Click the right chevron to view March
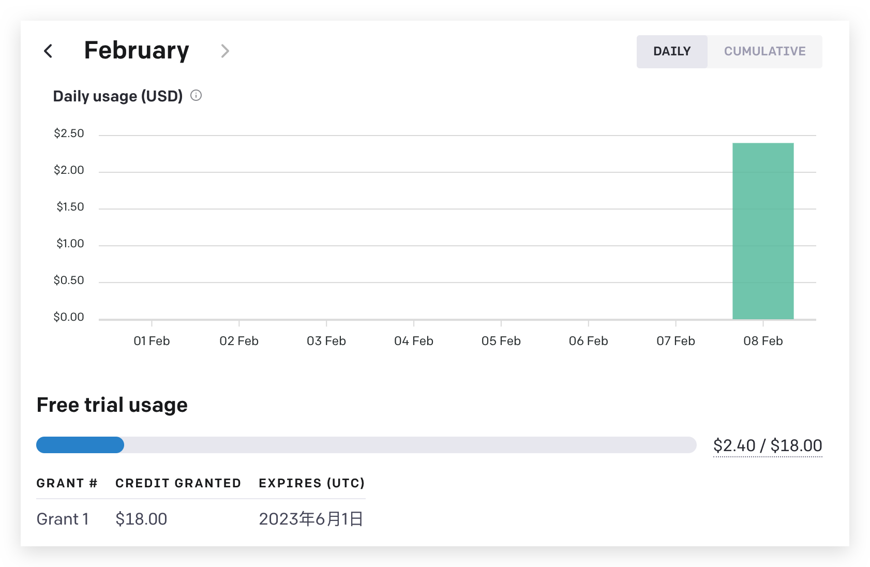Screen dimensions: 870x567 pos(225,51)
